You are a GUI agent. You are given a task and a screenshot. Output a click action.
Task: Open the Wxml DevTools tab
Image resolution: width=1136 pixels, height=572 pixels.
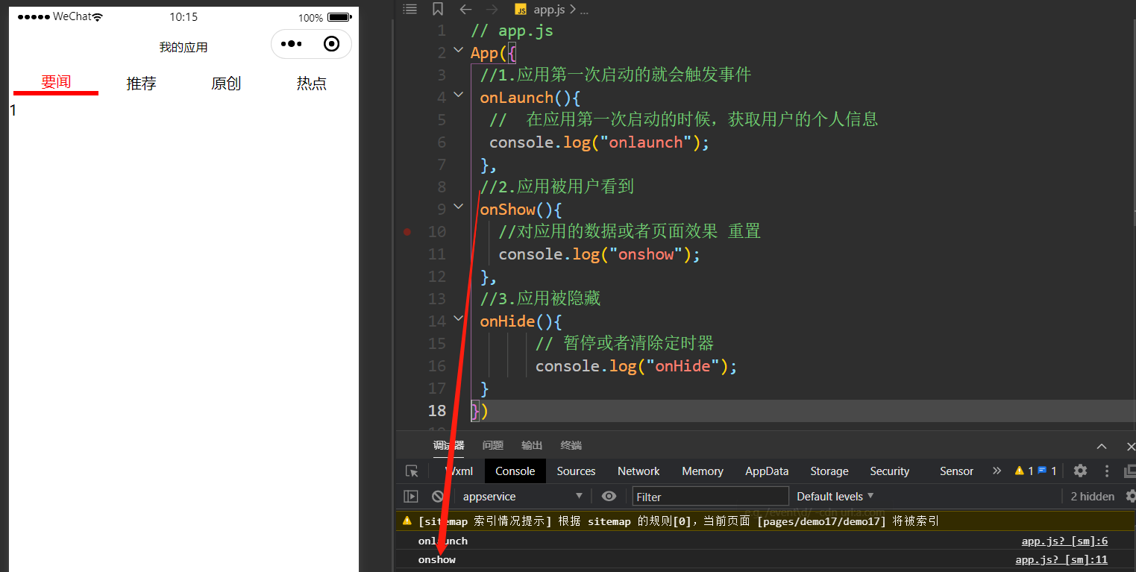coord(459,471)
